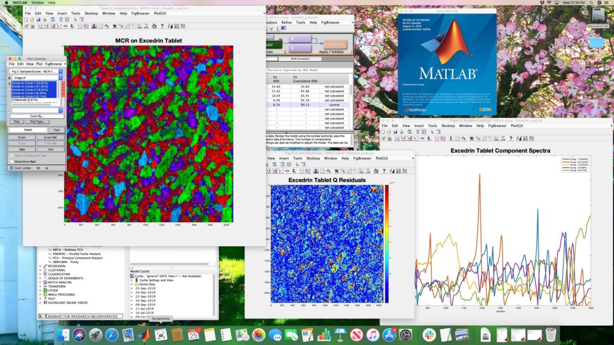
Task: Open the Window menu in macOS menu bar
Action: point(38,2)
